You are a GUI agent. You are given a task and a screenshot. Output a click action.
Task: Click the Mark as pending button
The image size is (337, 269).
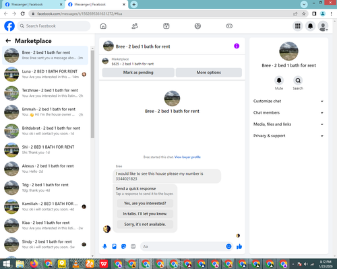point(138,73)
